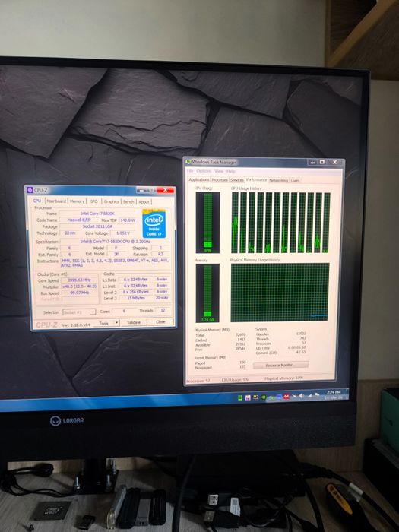Click the core speed MHz value in CPU-Z
The width and height of the screenshot is (399, 532).
pyautogui.click(x=79, y=280)
